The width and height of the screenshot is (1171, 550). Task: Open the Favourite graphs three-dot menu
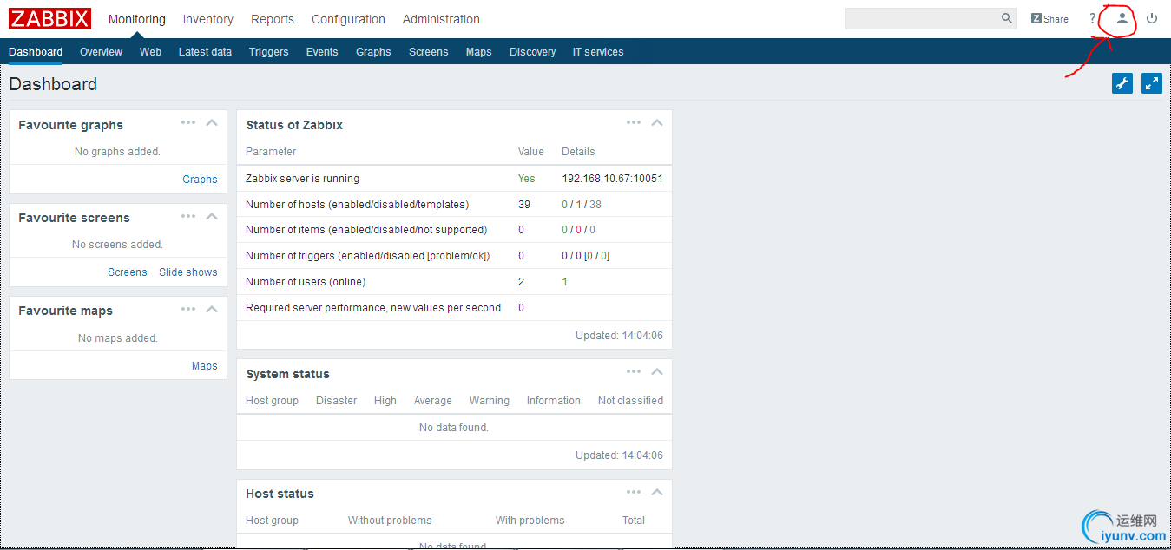coord(188,122)
